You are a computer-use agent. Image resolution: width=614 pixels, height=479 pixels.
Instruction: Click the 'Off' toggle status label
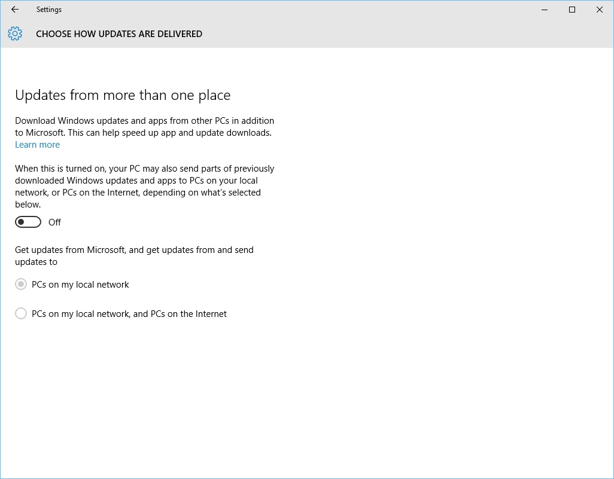click(x=54, y=222)
